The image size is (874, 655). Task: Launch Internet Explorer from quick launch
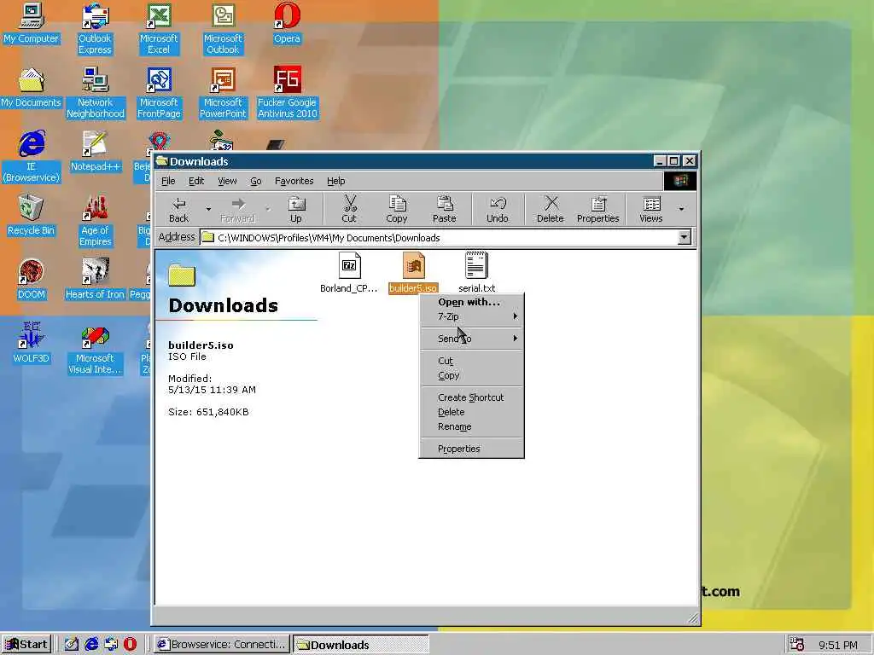[91, 645]
